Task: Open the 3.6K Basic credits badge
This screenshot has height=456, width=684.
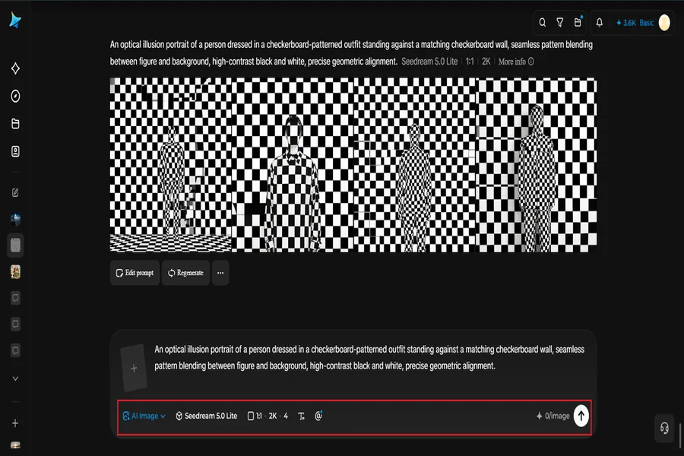Action: coord(635,23)
